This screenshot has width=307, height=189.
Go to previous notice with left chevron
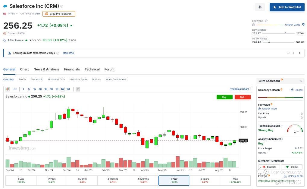click(x=293, y=53)
